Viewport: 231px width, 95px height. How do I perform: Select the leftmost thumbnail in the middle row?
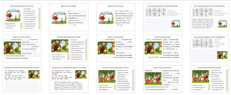22,48
